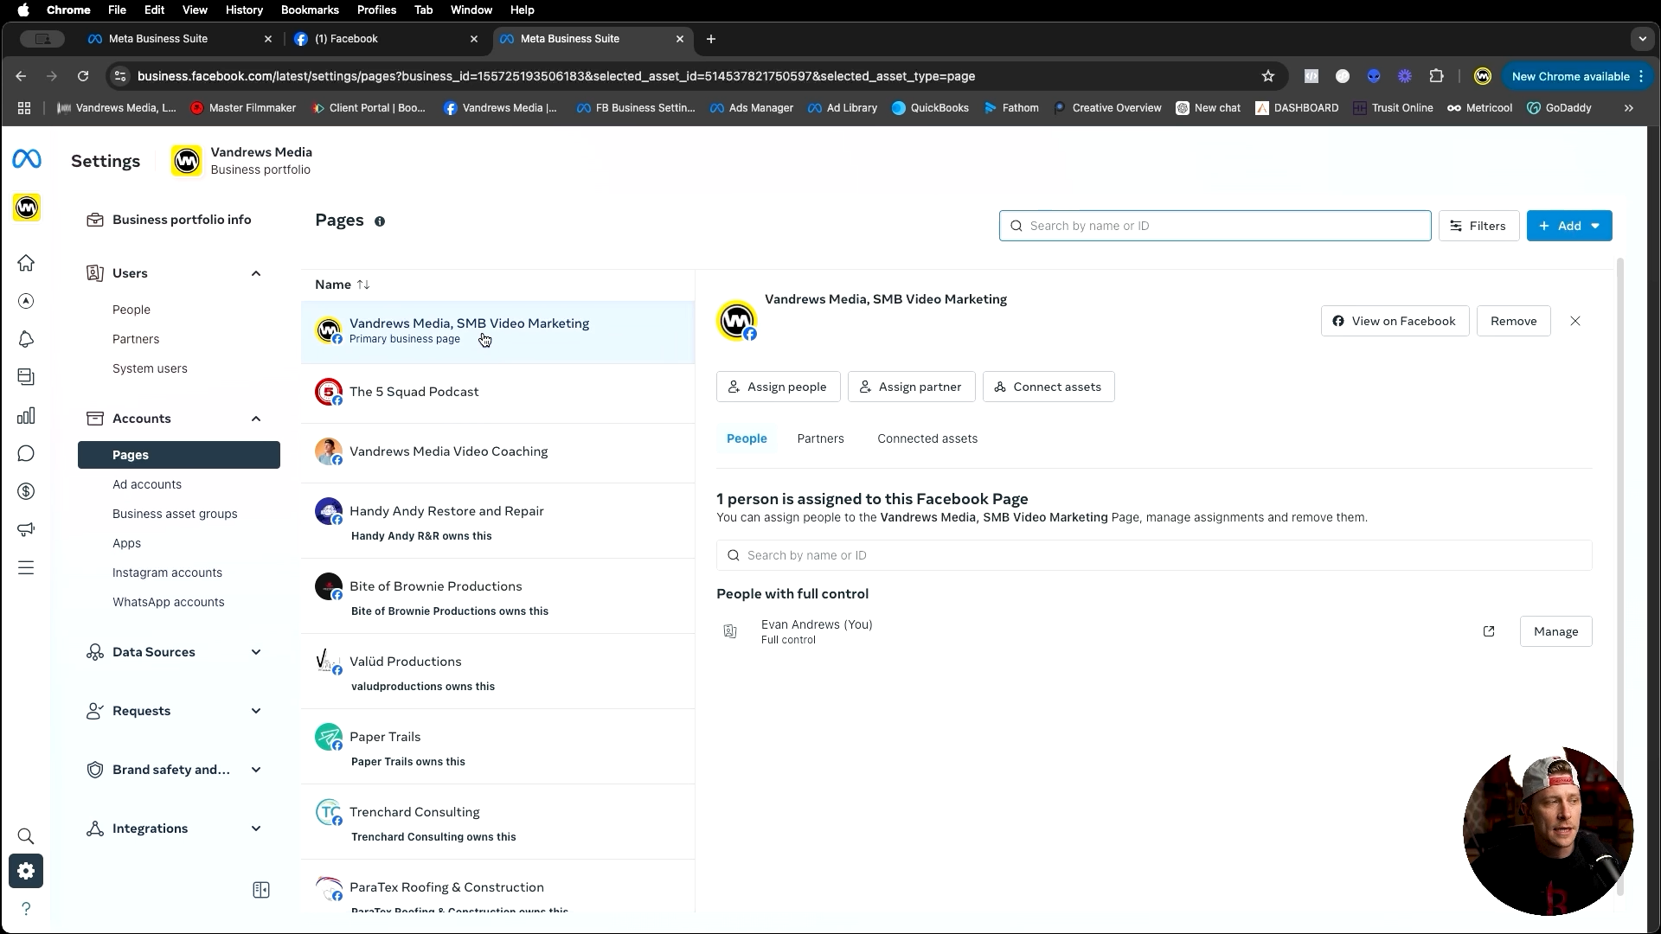Open the Filters button
This screenshot has height=934, width=1661.
click(x=1478, y=226)
